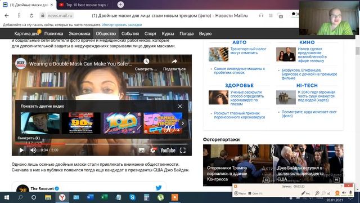Click the Share arrow icon on video
This screenshot has height=203, width=360.
(x=174, y=61)
